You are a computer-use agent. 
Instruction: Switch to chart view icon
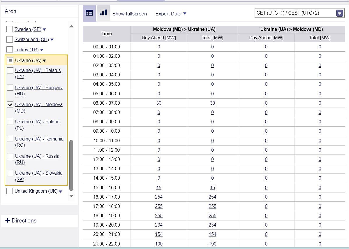(x=103, y=13)
